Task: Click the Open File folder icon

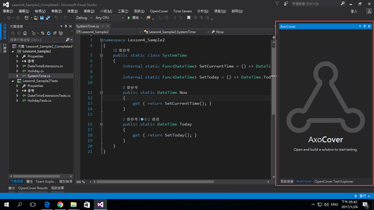Action: 36,18
